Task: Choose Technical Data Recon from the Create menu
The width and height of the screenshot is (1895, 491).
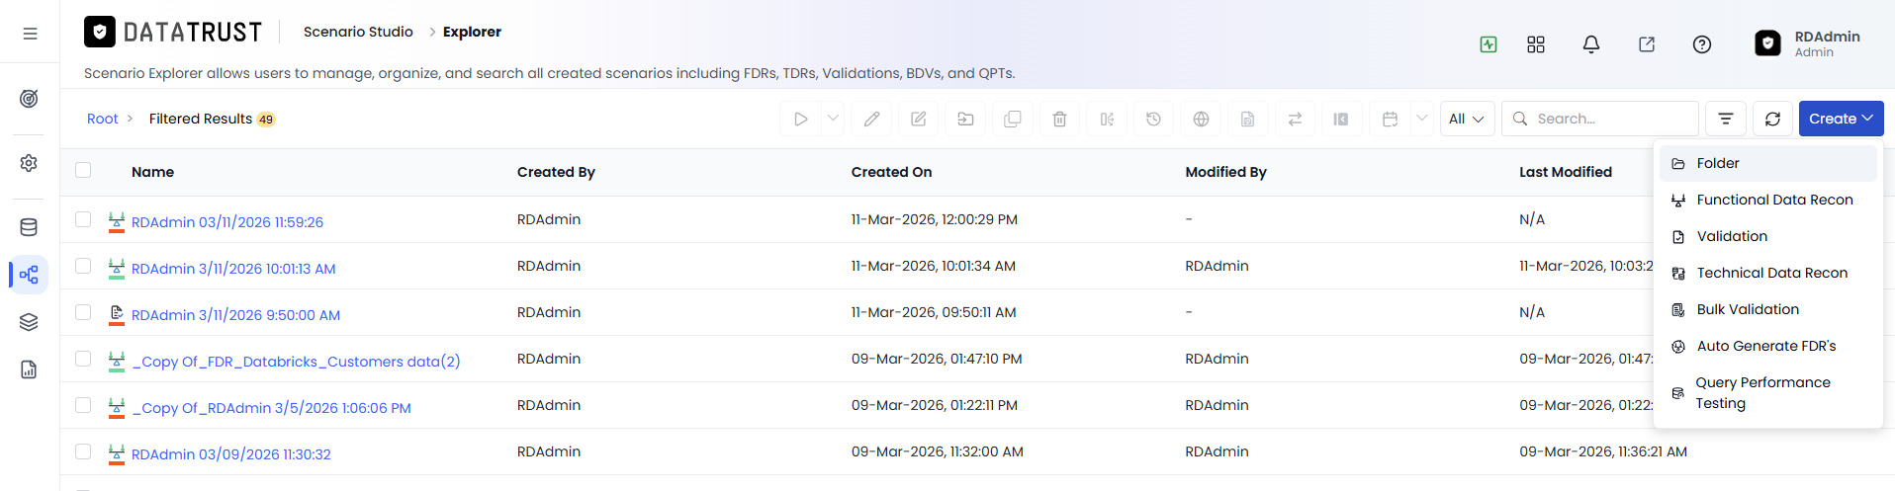Action: [1767, 273]
